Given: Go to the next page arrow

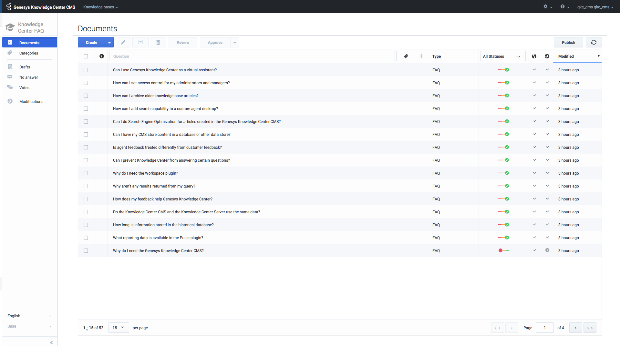Looking at the screenshot, I should coord(575,328).
